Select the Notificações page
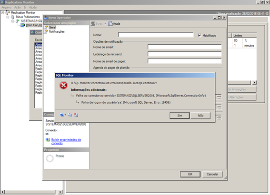The image size is (270, 195). [57, 32]
